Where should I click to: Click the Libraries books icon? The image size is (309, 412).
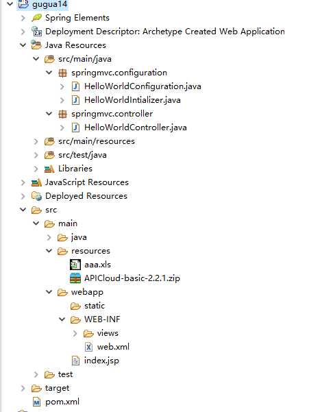[49, 169]
